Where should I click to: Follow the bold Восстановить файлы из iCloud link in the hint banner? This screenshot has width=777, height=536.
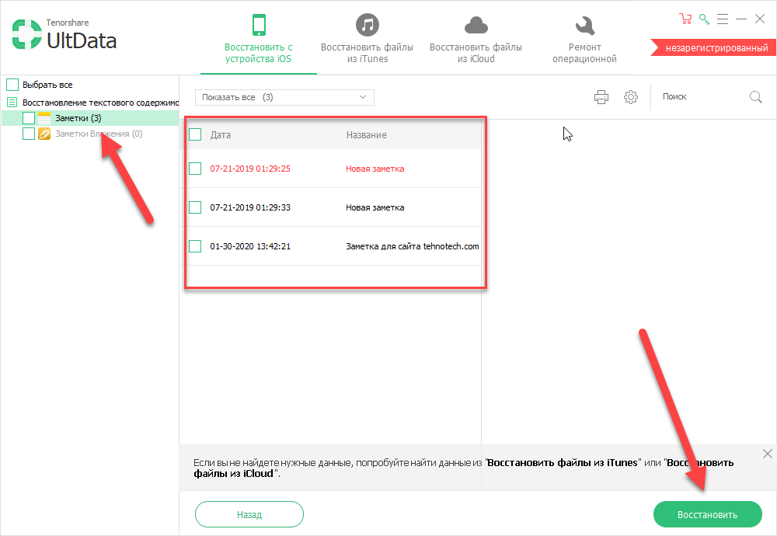[x=463, y=468]
